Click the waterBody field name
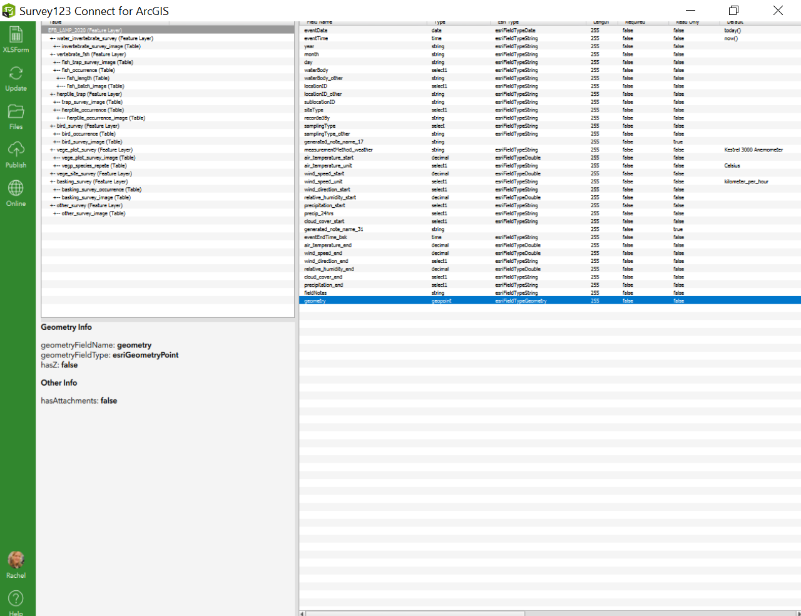Viewport: 801px width, 616px height. click(316, 70)
